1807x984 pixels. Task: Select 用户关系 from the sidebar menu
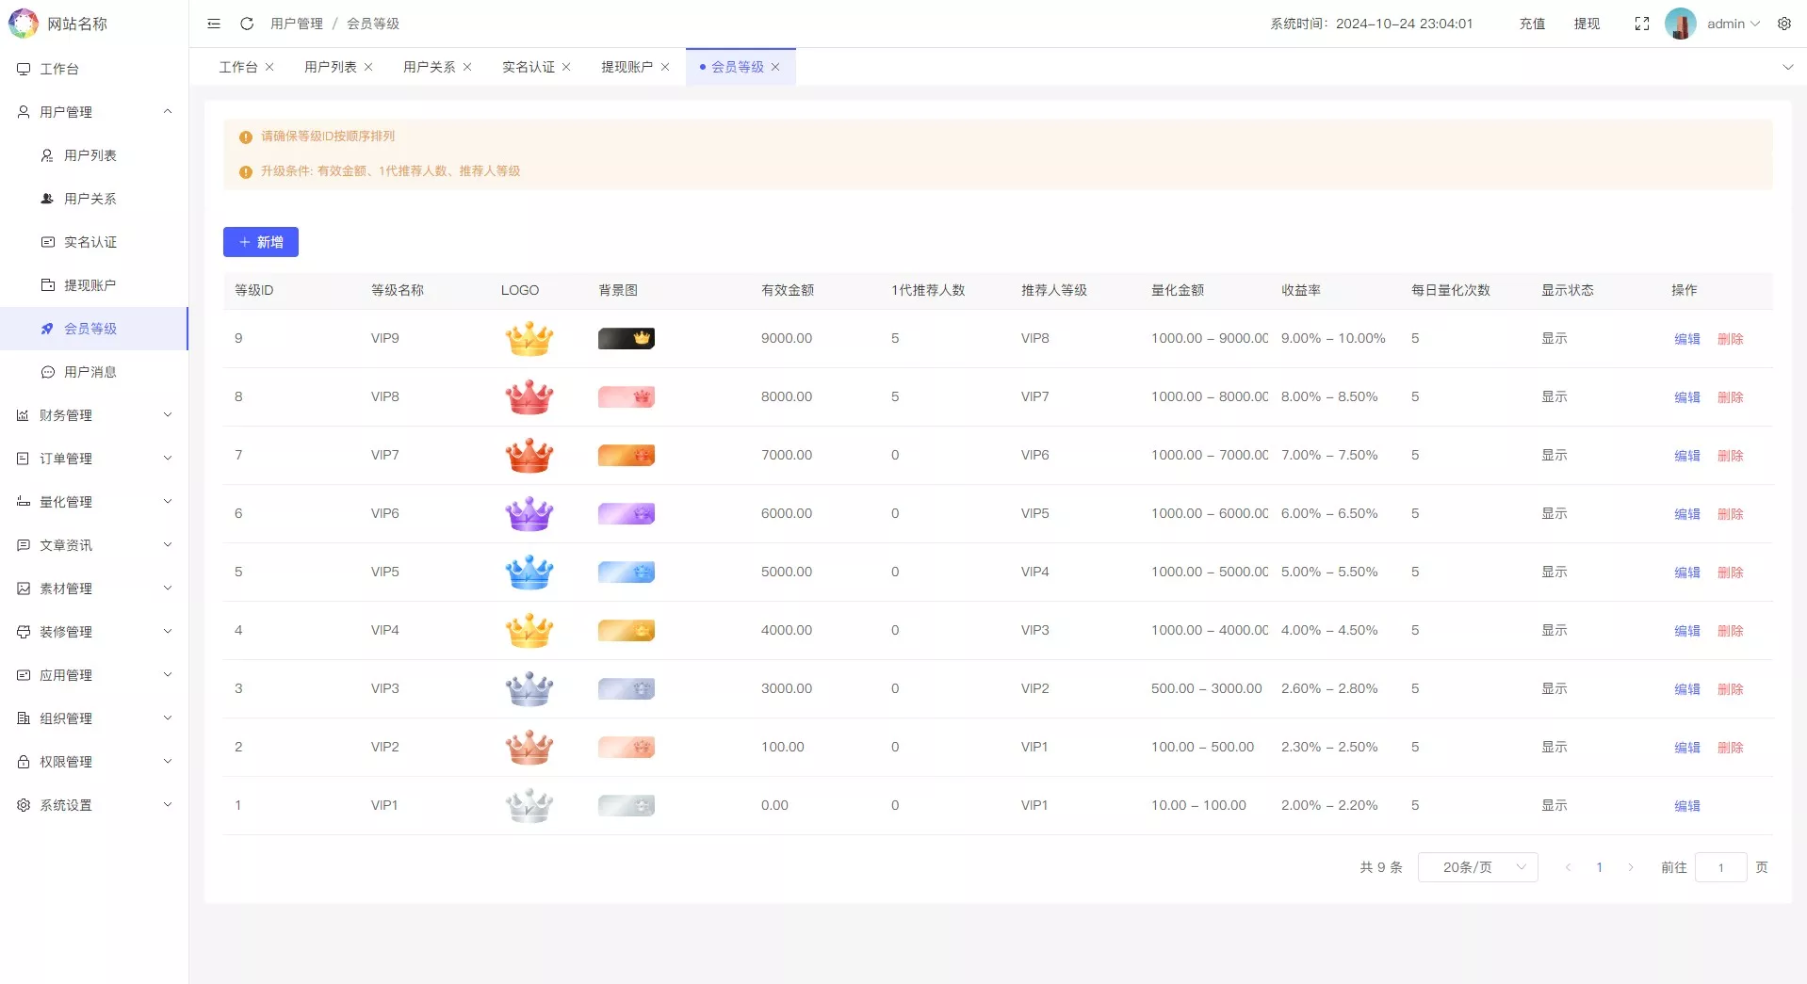point(90,199)
